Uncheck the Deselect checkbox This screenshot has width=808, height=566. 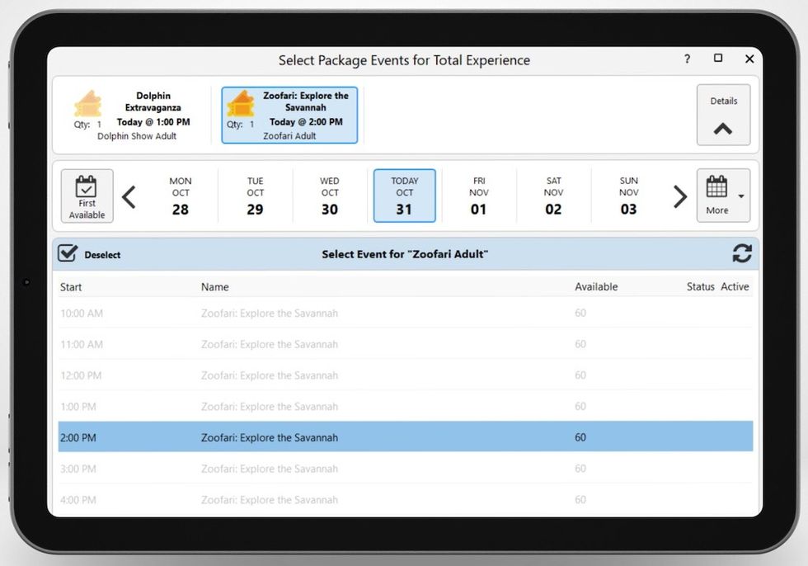pyautogui.click(x=68, y=253)
